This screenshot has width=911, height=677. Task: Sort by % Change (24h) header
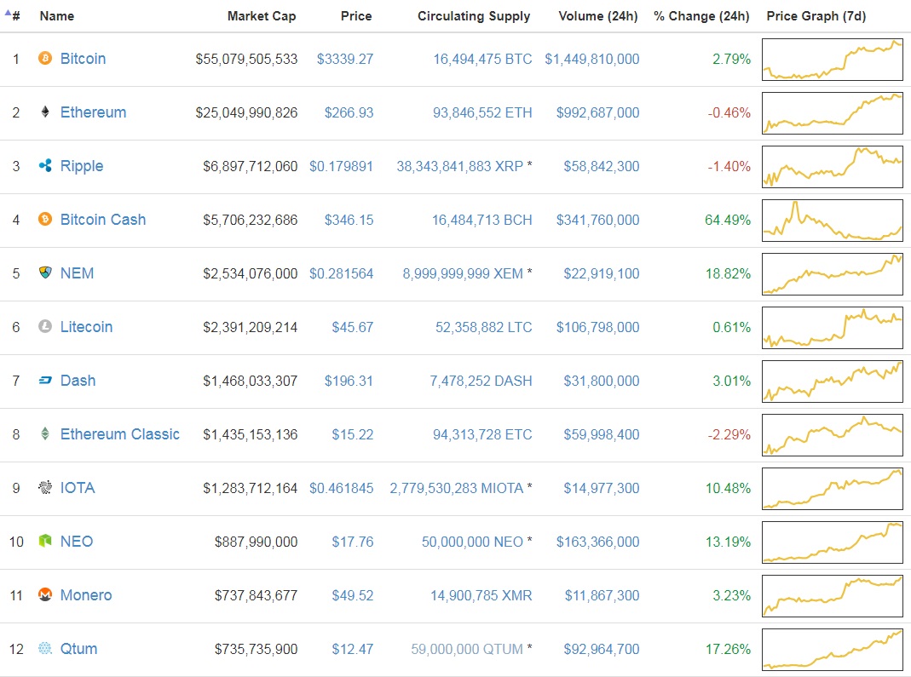pyautogui.click(x=701, y=15)
